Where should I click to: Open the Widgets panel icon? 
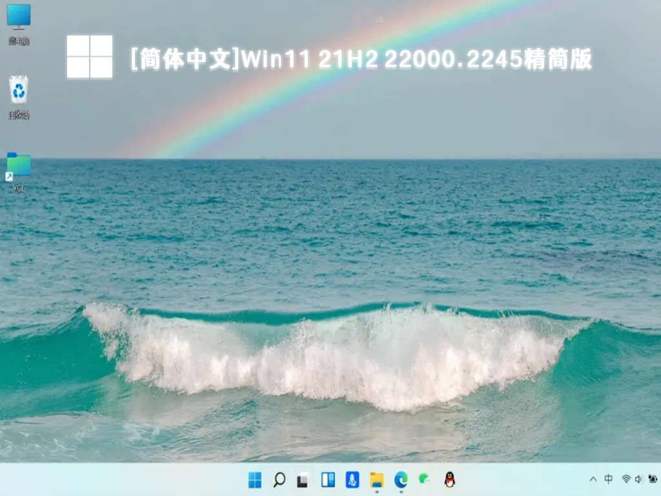pyautogui.click(x=328, y=480)
